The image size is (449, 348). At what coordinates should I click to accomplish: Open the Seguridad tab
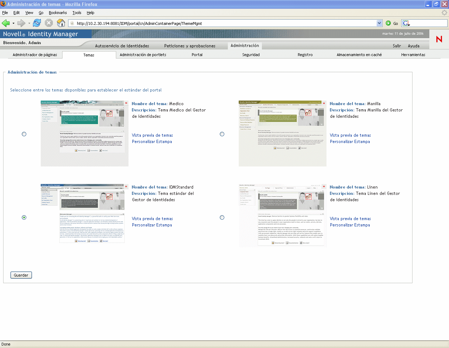[251, 55]
